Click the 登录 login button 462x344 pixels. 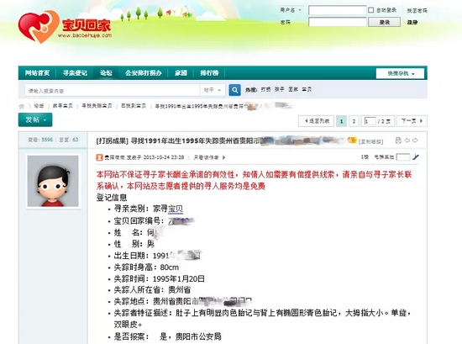[x=384, y=22]
